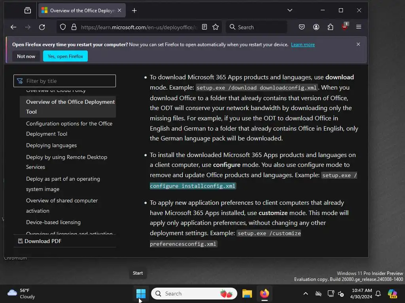Image resolution: width=405 pixels, height=303 pixels.
Task: Click the Filter by title field
Action: tap(64, 81)
